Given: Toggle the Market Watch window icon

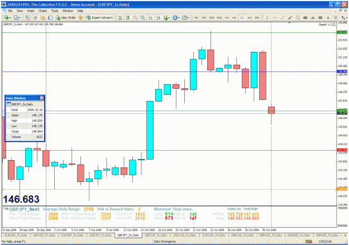Looking at the screenshot, I should point(27,17).
